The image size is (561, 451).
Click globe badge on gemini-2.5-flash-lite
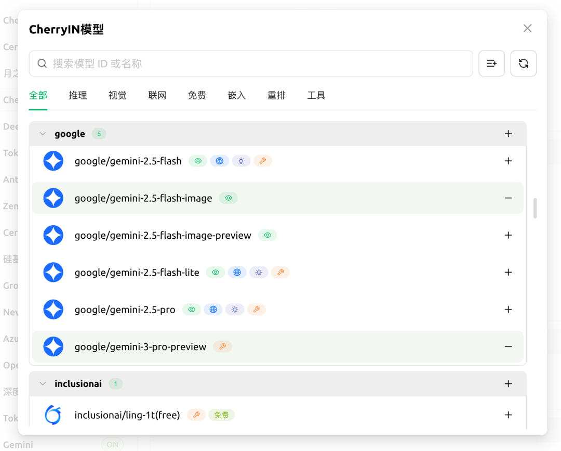(x=237, y=272)
